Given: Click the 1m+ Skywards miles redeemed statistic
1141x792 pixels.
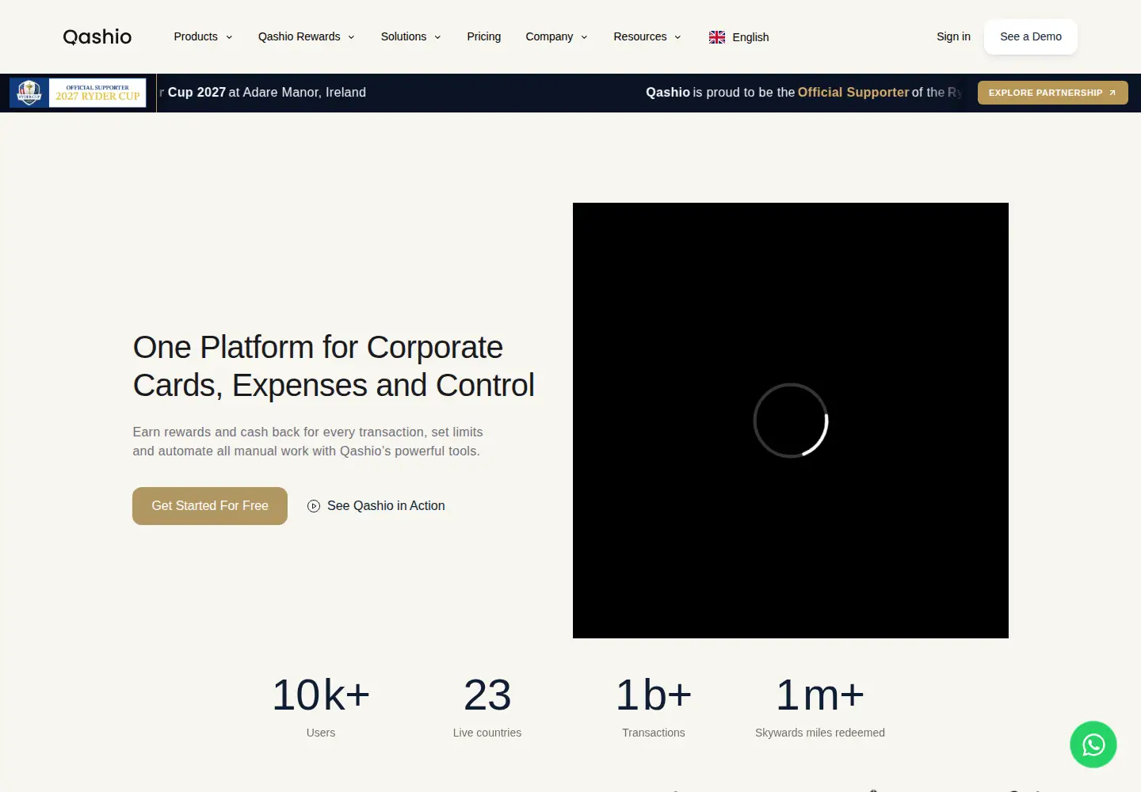Looking at the screenshot, I should [x=820, y=706].
